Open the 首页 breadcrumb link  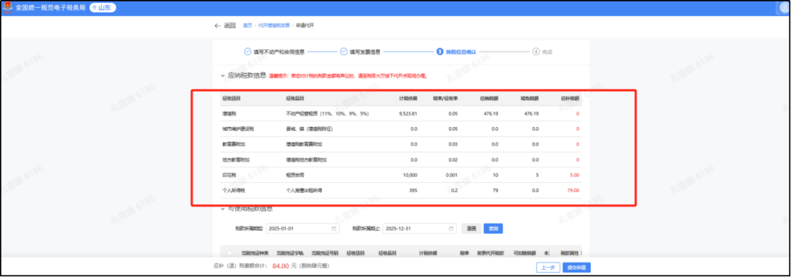(248, 25)
